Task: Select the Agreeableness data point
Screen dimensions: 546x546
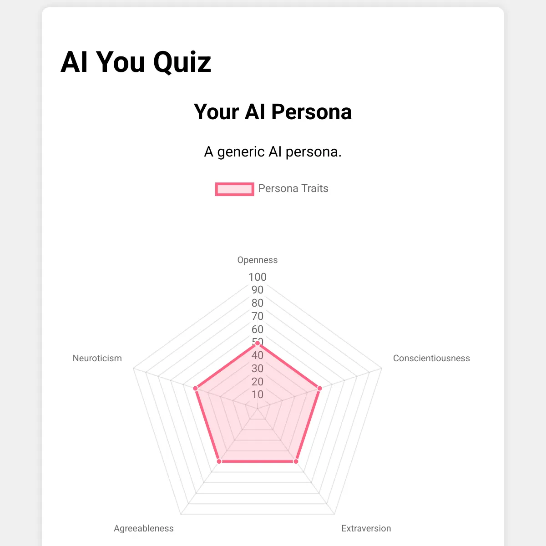Action: coord(219,461)
